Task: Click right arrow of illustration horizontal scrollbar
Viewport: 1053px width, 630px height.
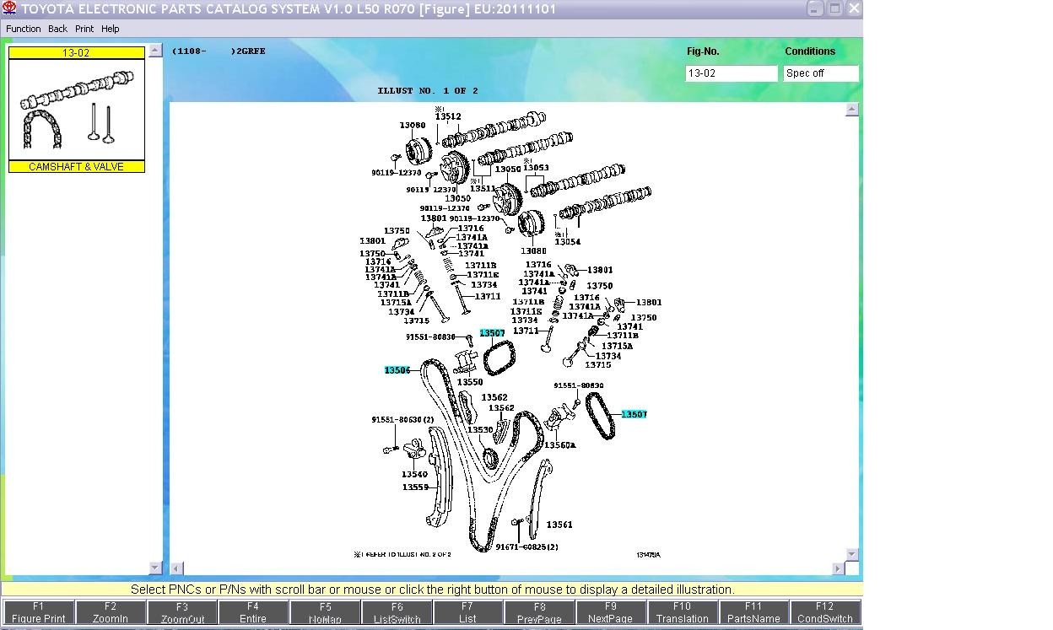Action: pyautogui.click(x=838, y=568)
